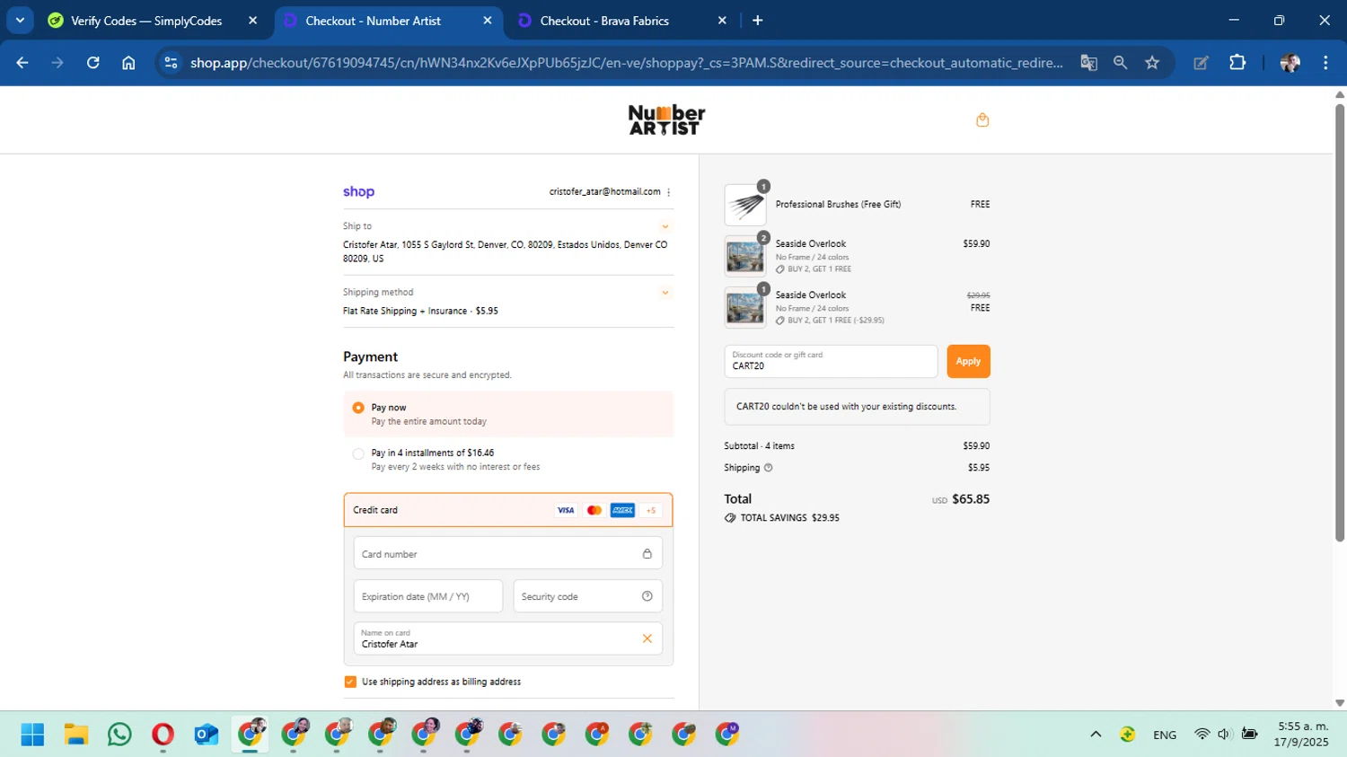Close the Checkout - Brava Fabrics tab
The width and height of the screenshot is (1347, 757).
click(x=722, y=21)
